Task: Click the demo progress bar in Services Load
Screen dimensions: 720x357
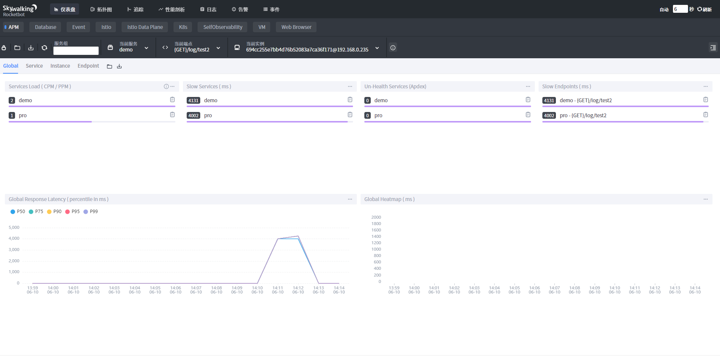Action: (92, 106)
